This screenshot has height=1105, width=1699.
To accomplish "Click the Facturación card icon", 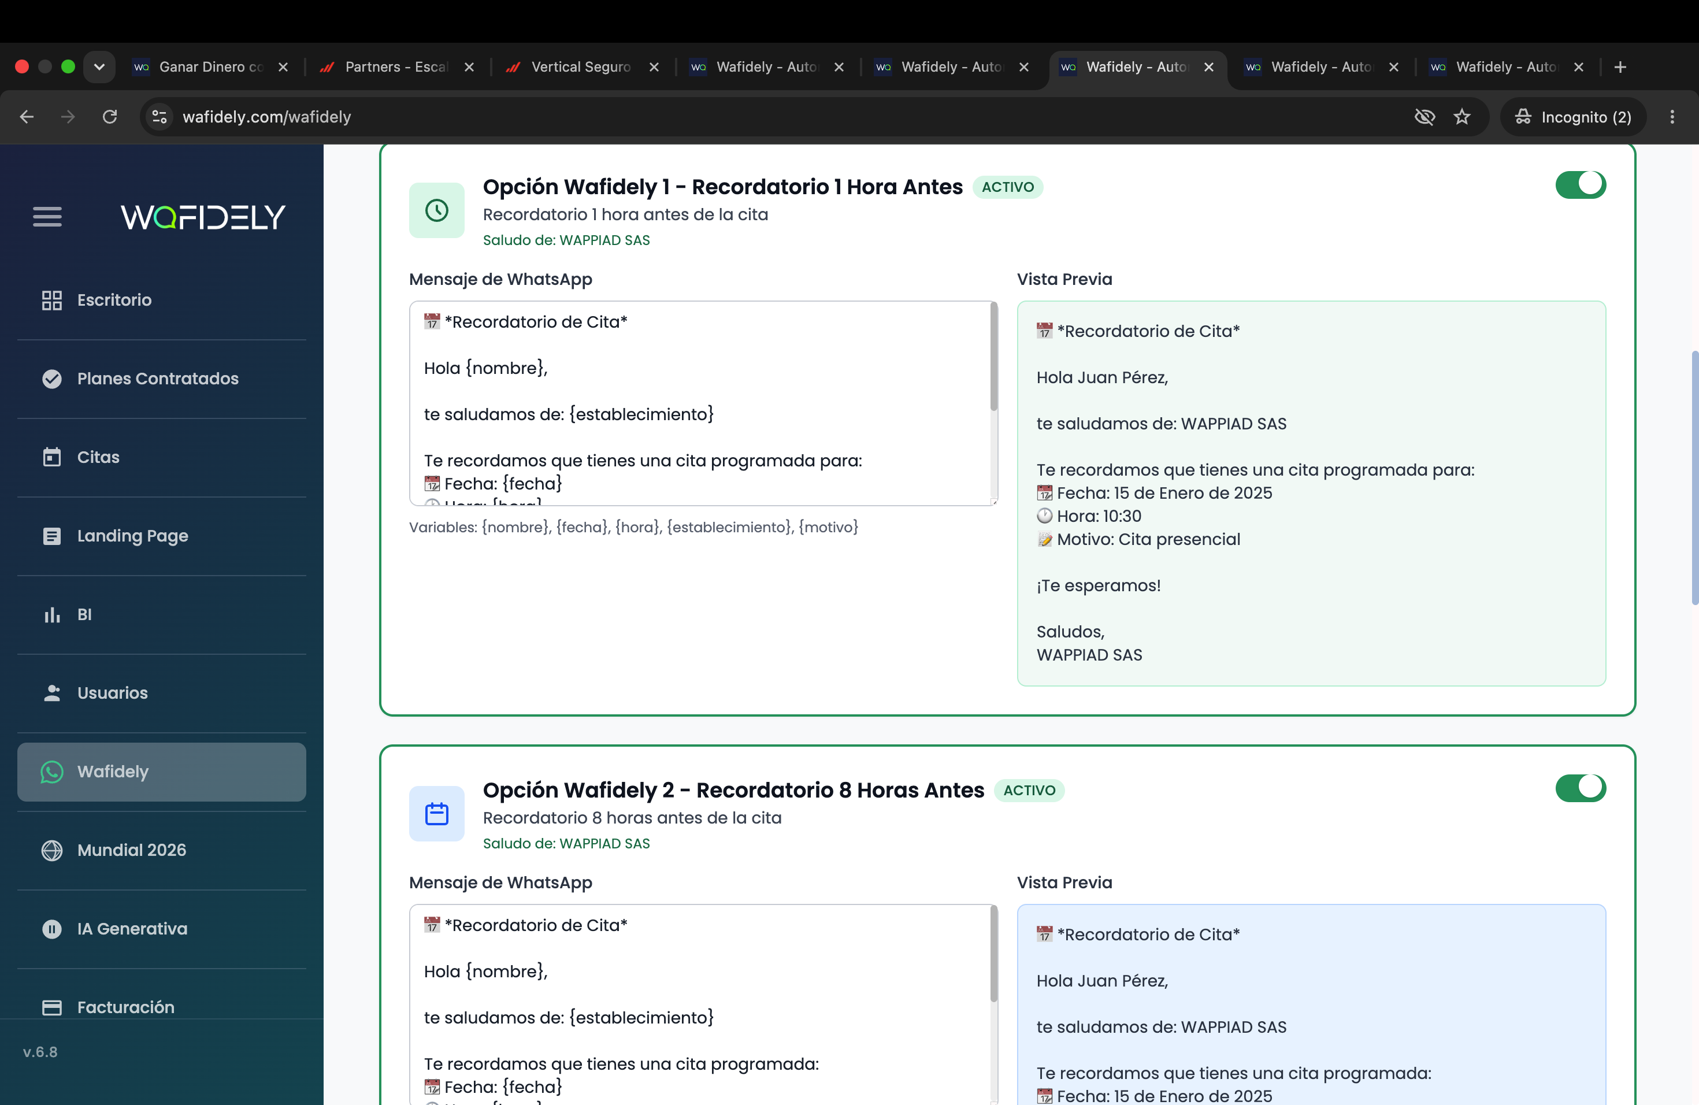I will pyautogui.click(x=51, y=1007).
